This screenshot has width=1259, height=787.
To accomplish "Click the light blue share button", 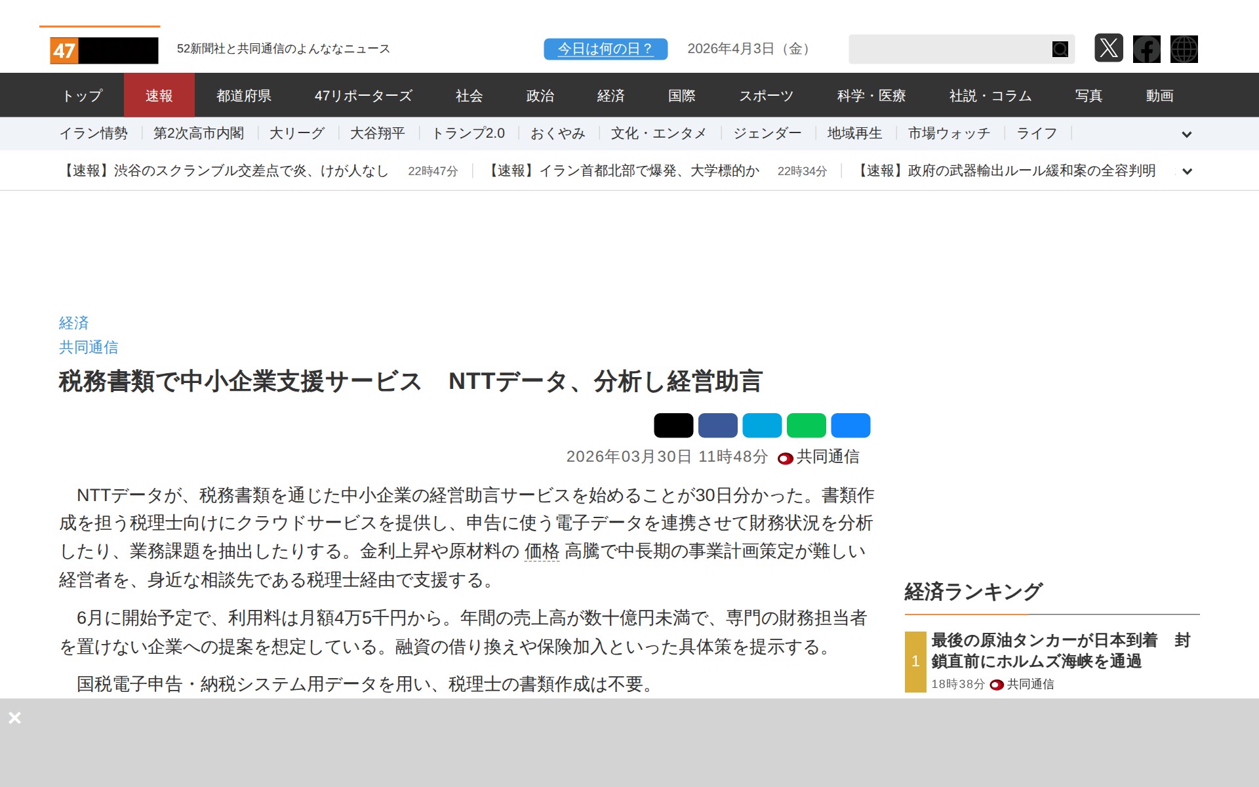I will pyautogui.click(x=762, y=426).
